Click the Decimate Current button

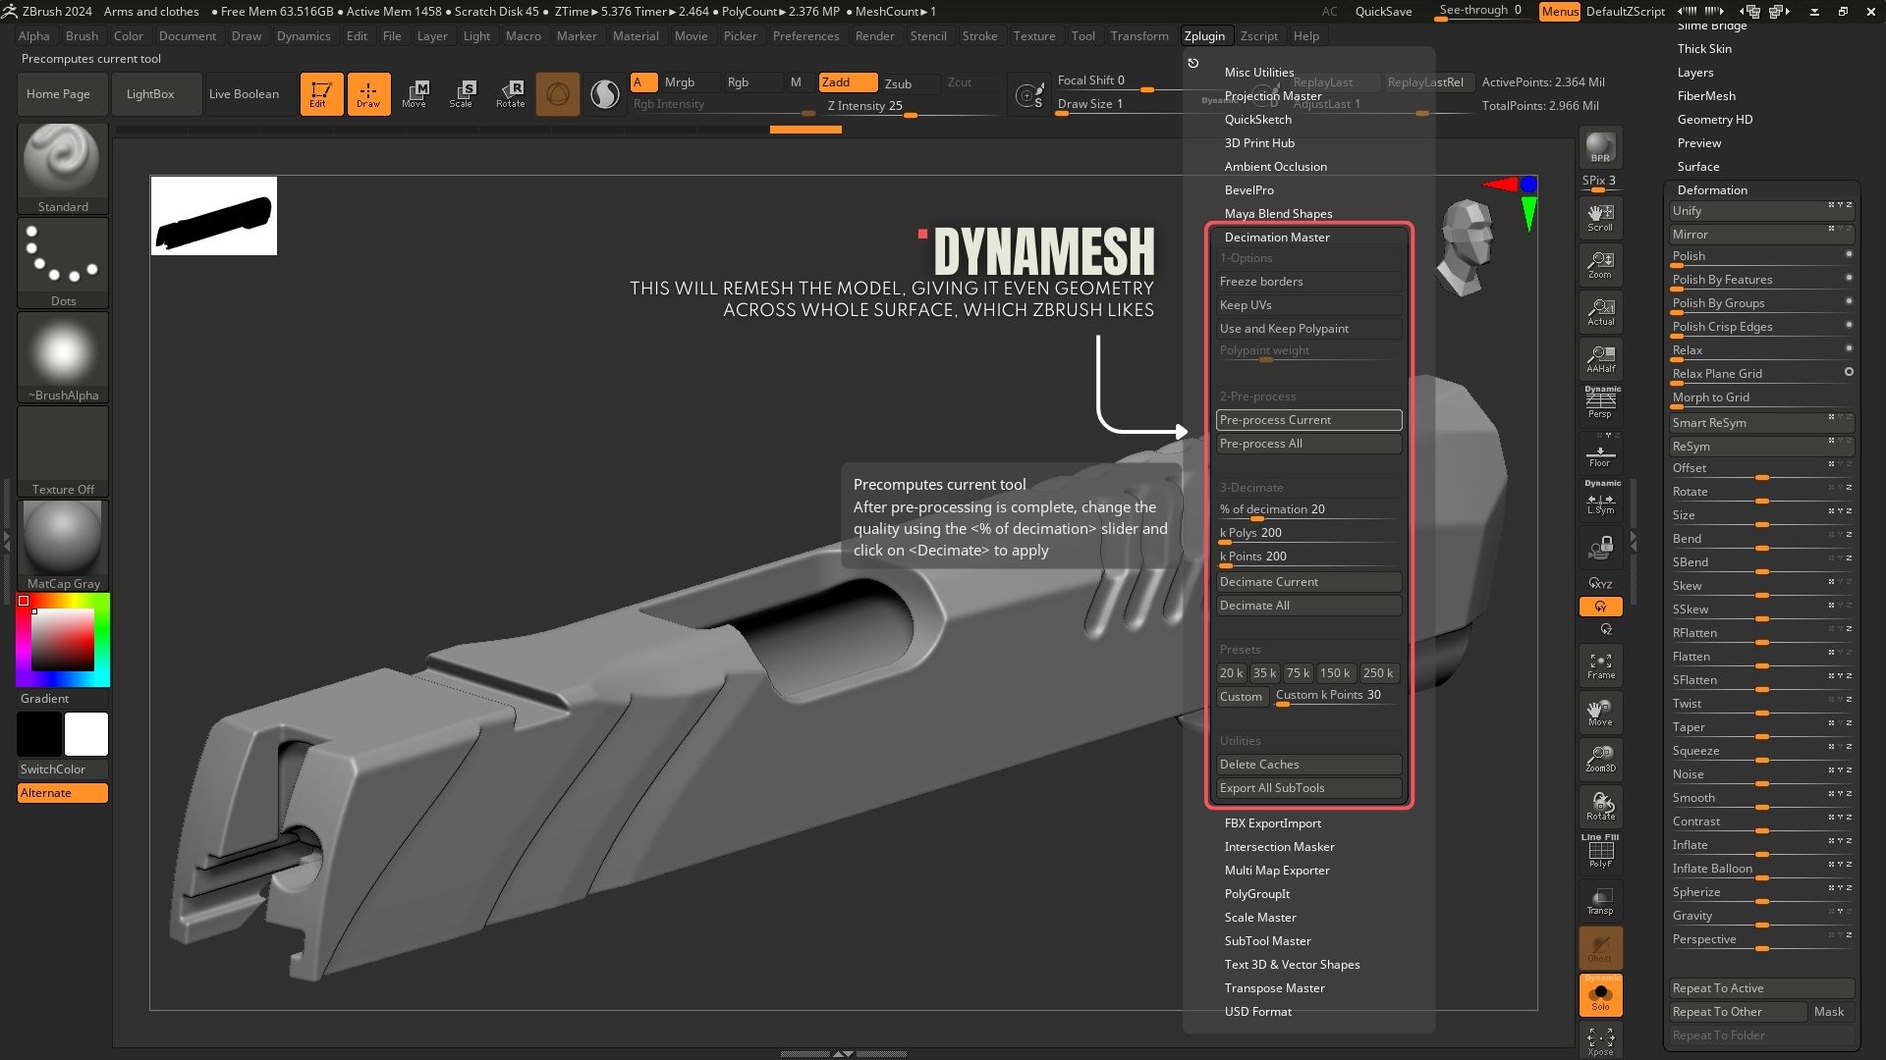click(x=1307, y=582)
